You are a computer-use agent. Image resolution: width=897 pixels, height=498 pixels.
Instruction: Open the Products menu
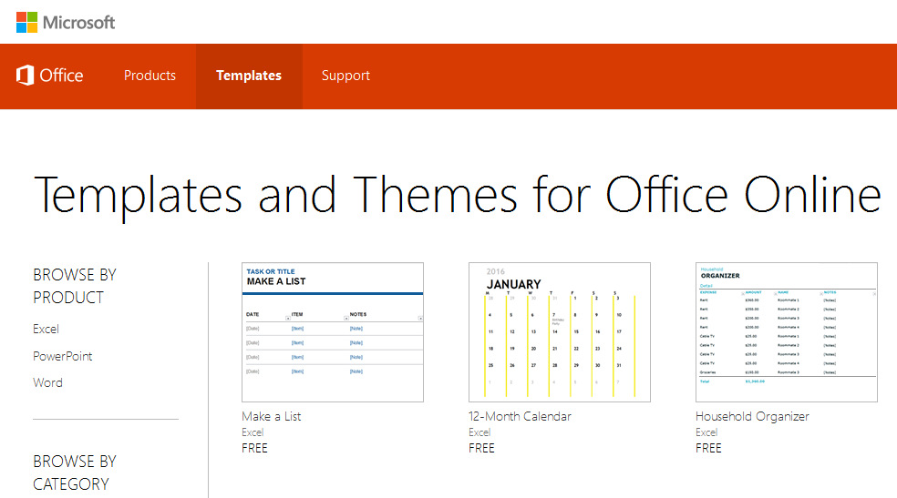[x=149, y=76]
